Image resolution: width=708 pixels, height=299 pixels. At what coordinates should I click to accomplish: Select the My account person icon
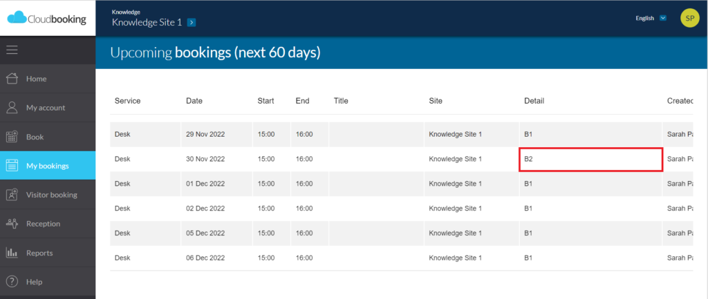(x=12, y=107)
